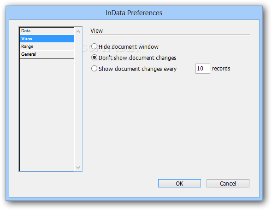Click the View section heading
This screenshot has height=210, width=272.
[97, 31]
